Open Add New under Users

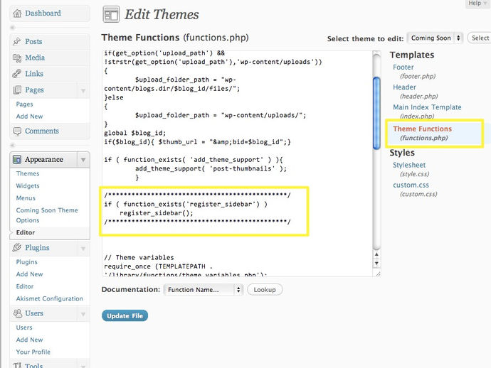click(x=29, y=340)
